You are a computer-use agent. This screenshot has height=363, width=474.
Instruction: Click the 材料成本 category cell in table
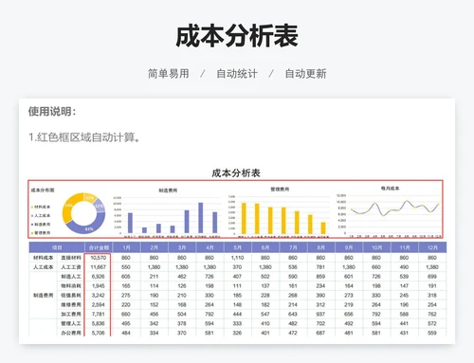(x=44, y=258)
